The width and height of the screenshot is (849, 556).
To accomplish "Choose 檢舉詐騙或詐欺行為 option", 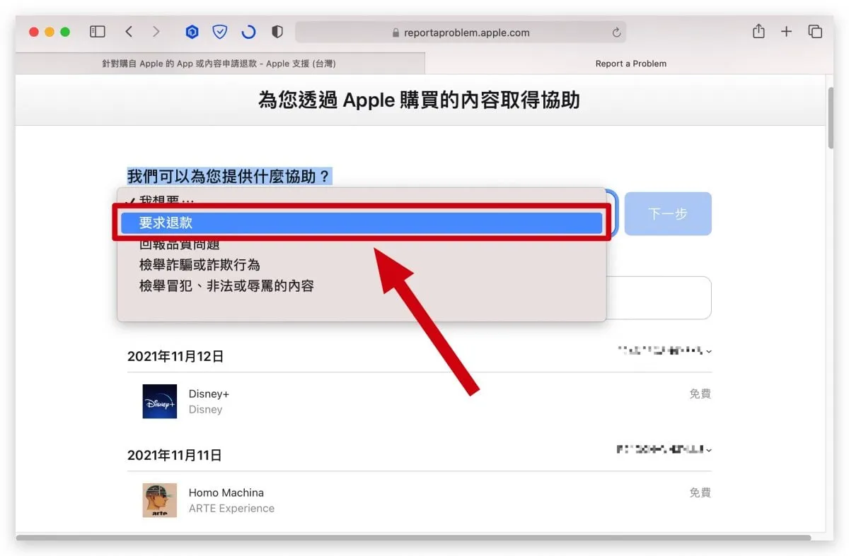I will 200,265.
